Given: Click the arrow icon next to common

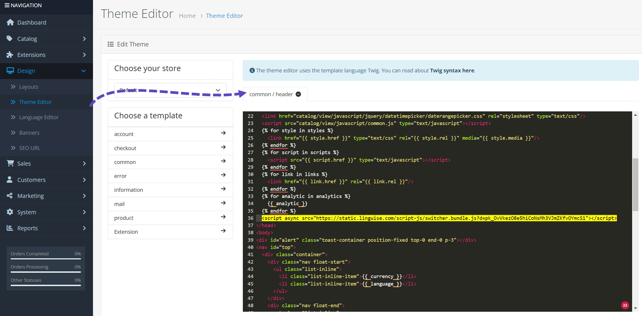Looking at the screenshot, I should point(223,161).
